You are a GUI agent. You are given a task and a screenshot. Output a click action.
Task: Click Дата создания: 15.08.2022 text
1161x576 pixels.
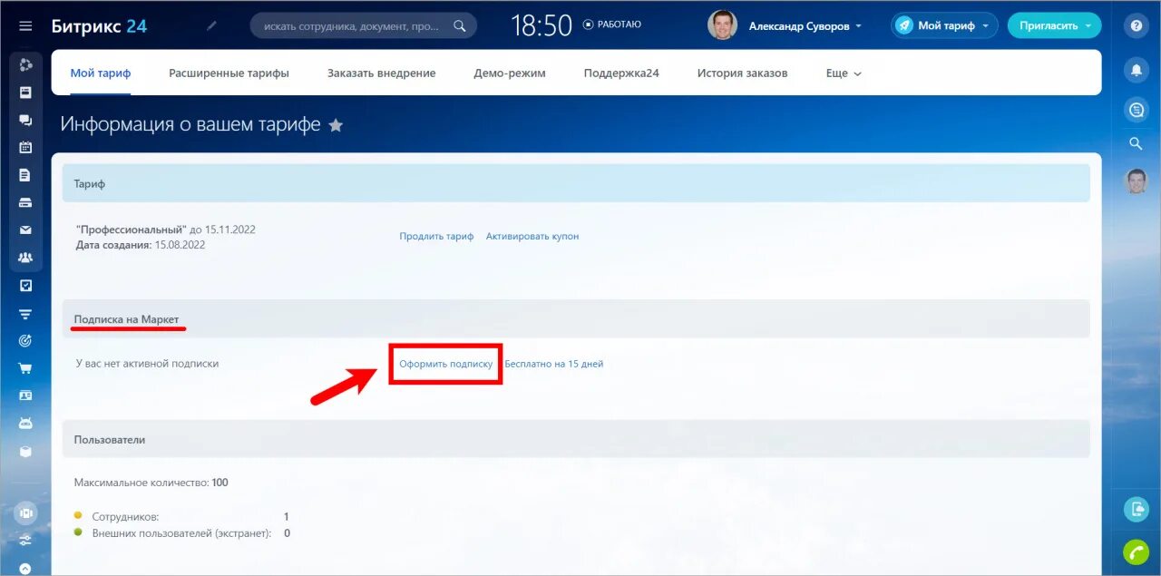(141, 245)
